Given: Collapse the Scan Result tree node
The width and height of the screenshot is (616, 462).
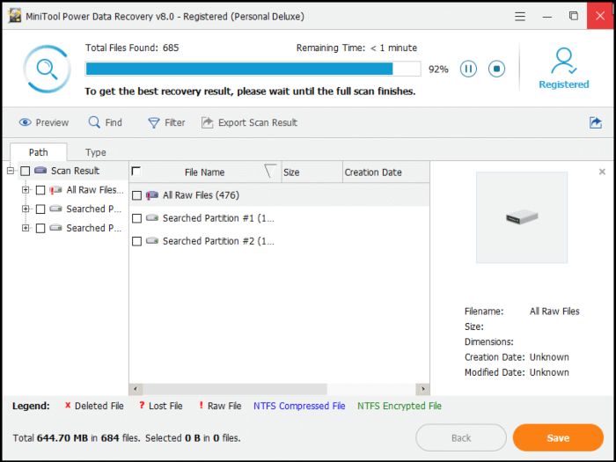Looking at the screenshot, I should pos(11,171).
